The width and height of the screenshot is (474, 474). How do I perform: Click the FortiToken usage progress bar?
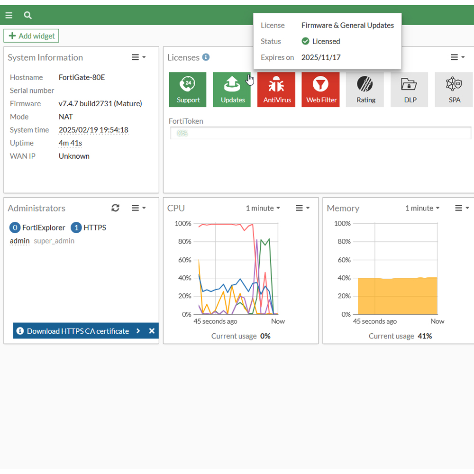pos(321,133)
